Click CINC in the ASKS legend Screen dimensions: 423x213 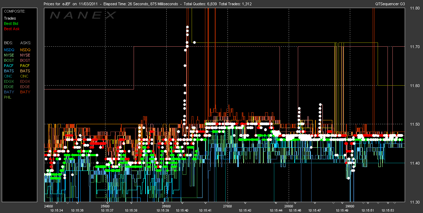[25, 76]
